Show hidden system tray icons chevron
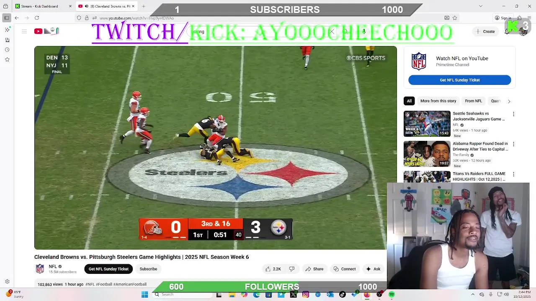The width and height of the screenshot is (536, 301). coord(473,295)
